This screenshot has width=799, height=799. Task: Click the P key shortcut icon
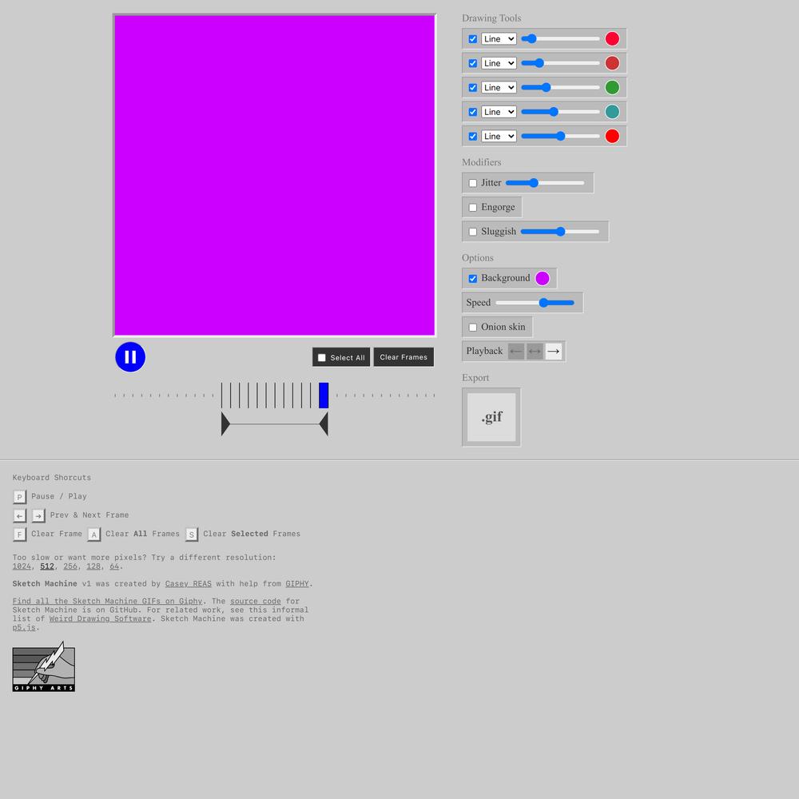point(19,497)
